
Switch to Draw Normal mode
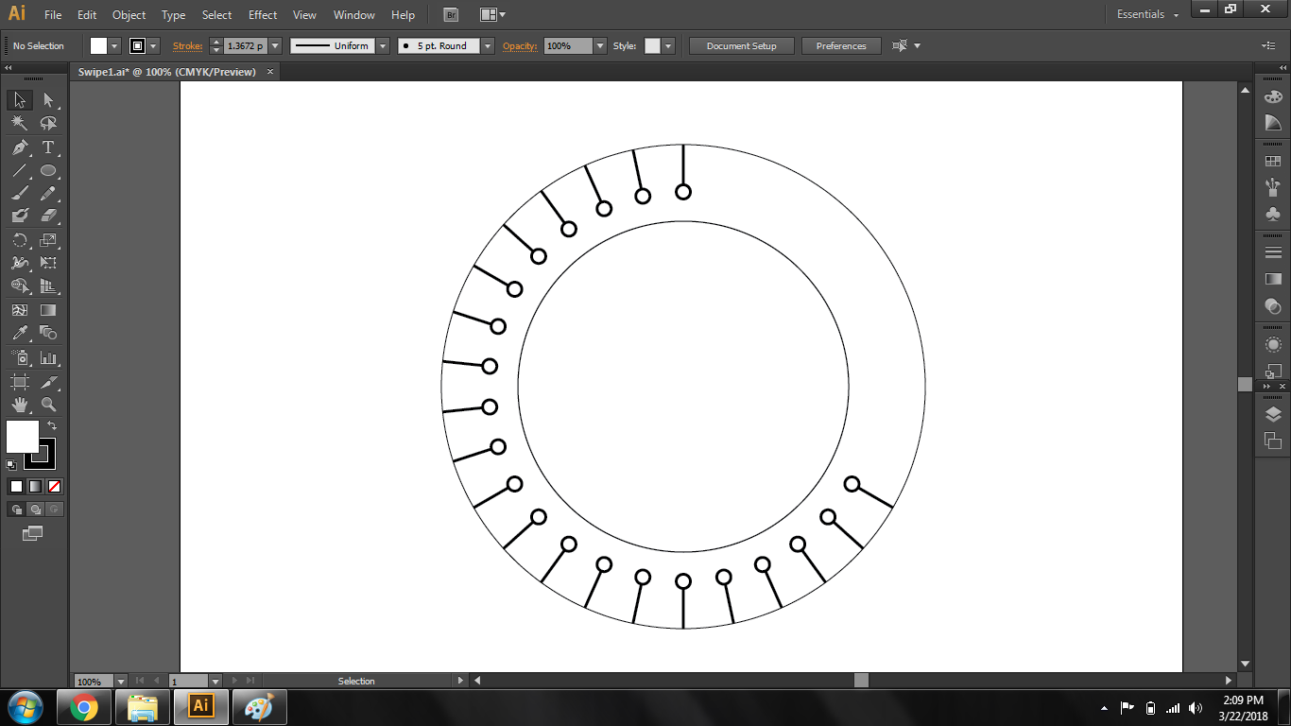(16, 510)
